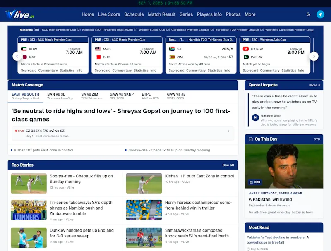Image resolution: width=331 pixels, height=251 pixels.
Task: Open the Home menu
Action: point(88,14)
